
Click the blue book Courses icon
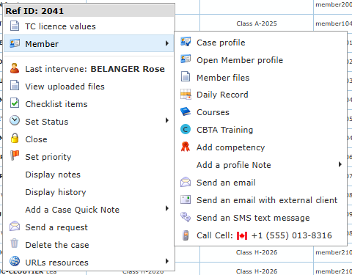coord(186,111)
